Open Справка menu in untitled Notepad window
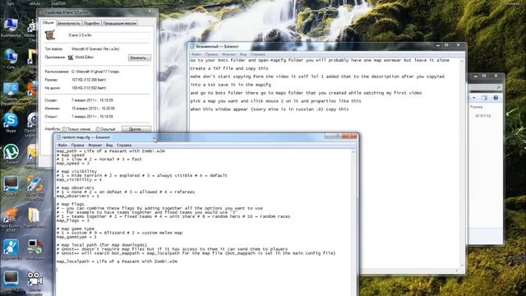The height and width of the screenshot is (296, 526). [257, 54]
